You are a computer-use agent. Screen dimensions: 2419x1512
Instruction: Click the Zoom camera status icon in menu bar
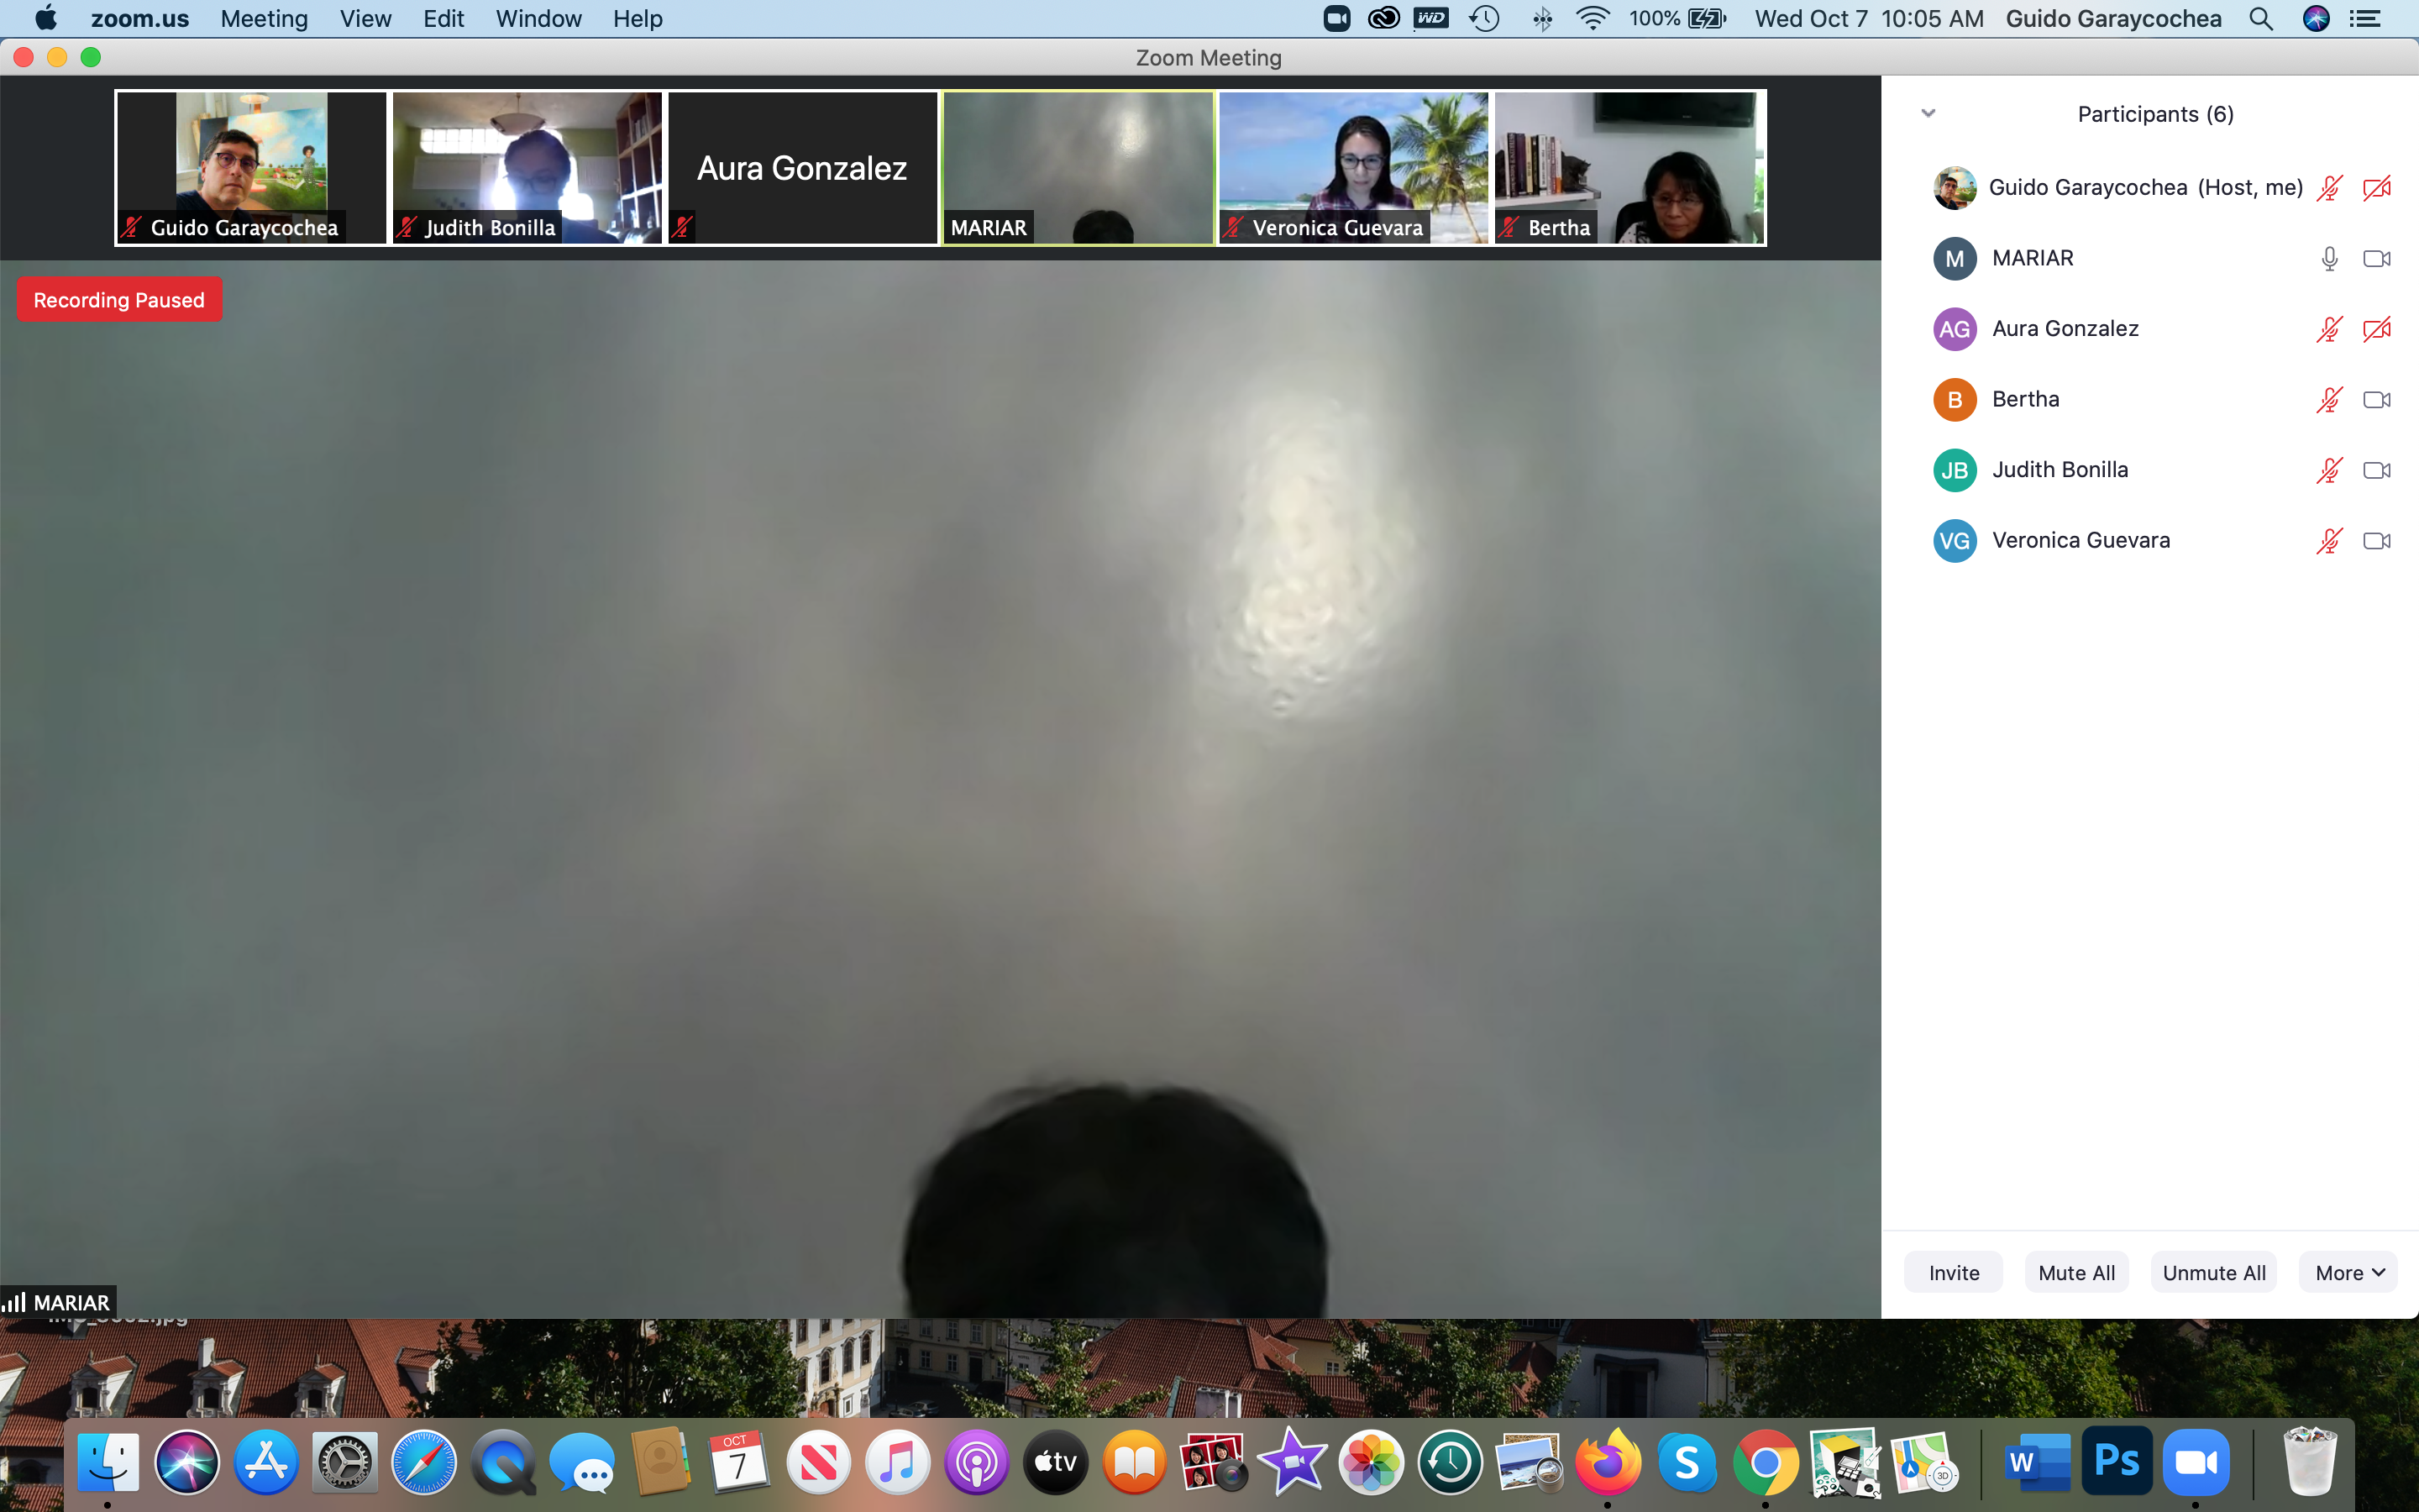coord(1336,19)
